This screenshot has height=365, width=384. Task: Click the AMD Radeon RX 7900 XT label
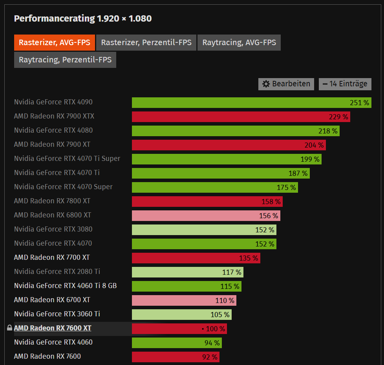[x=52, y=144]
